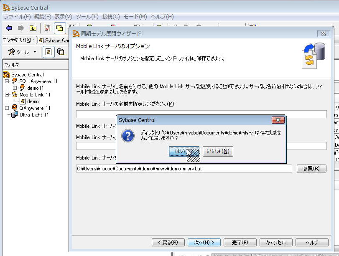Expand the demo11 tree node
The width and height of the screenshot is (339, 256).
pos(15,88)
